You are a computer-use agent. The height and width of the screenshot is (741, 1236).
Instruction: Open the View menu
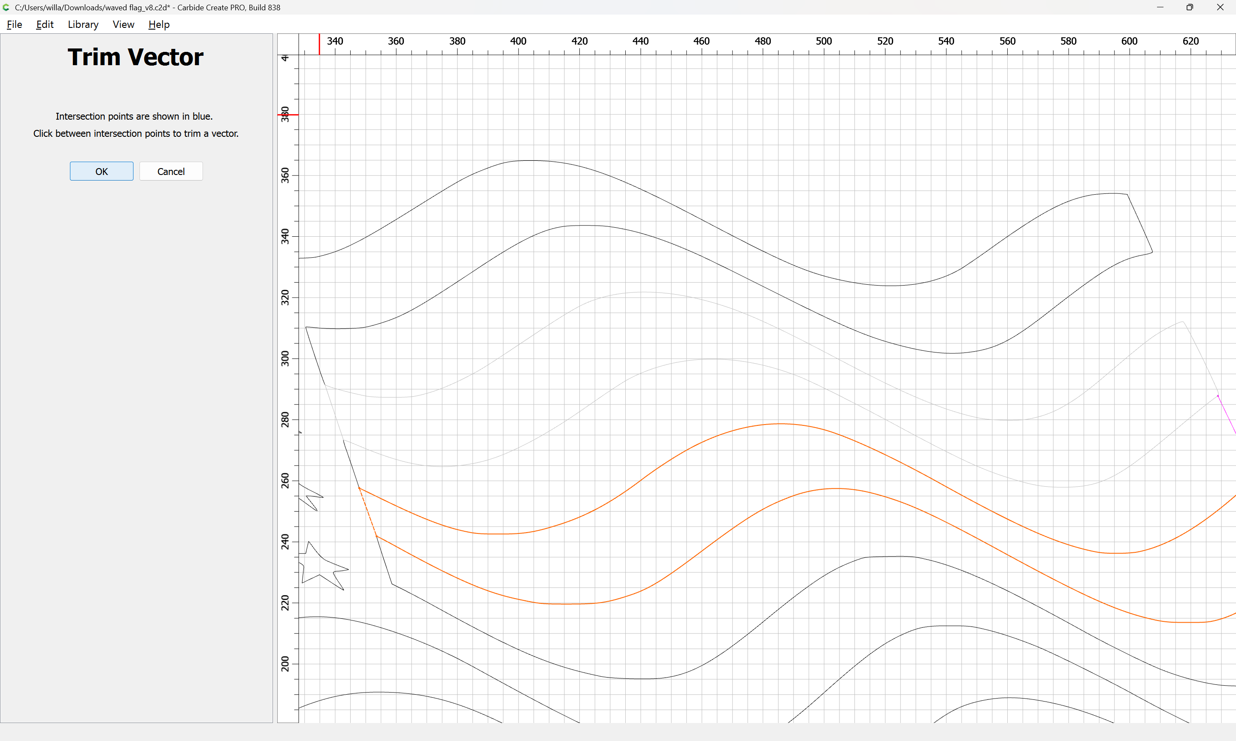[x=123, y=24]
